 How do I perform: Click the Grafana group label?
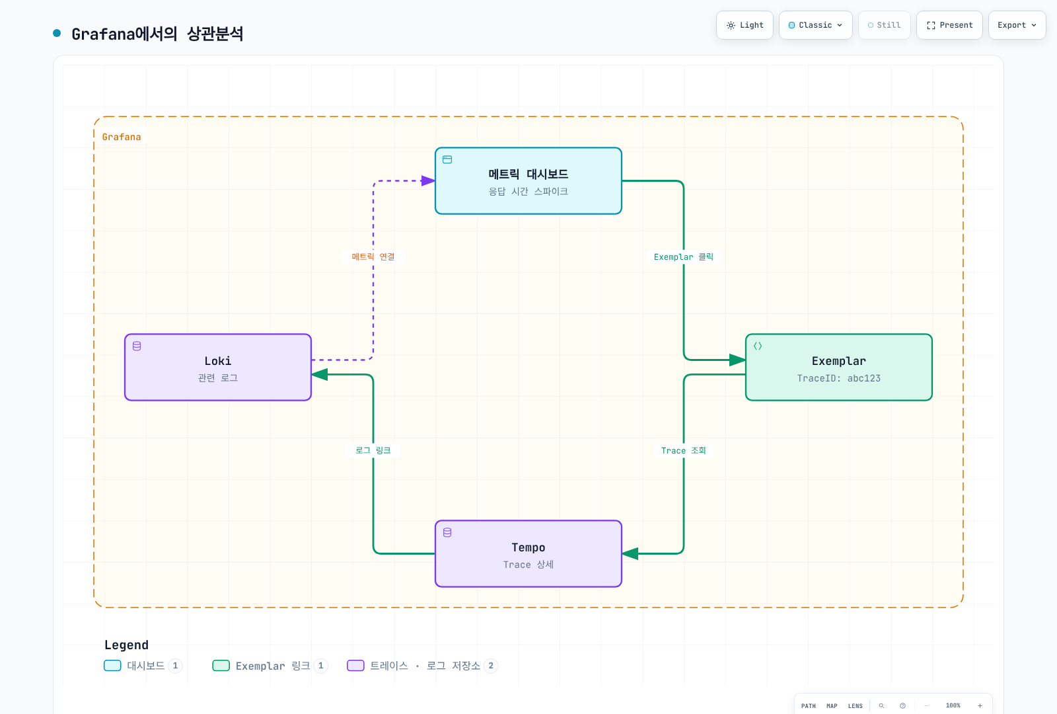(122, 137)
